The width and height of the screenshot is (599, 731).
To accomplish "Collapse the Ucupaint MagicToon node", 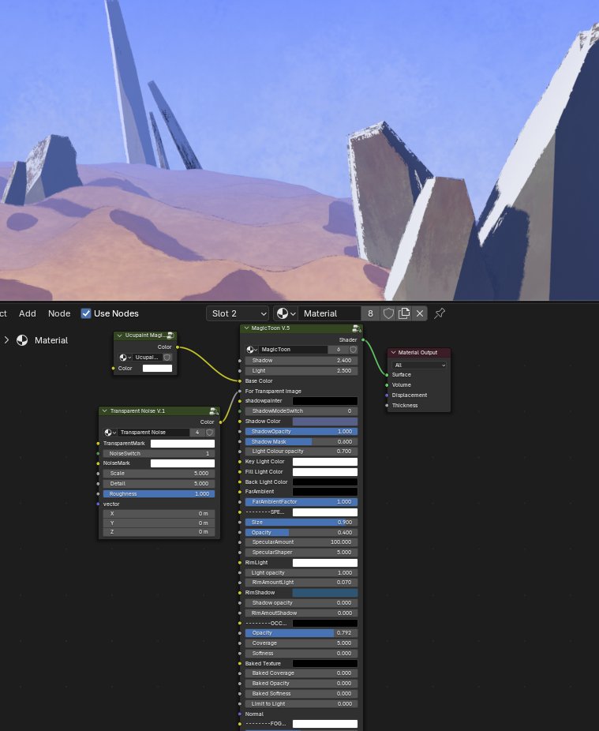I will [119, 336].
